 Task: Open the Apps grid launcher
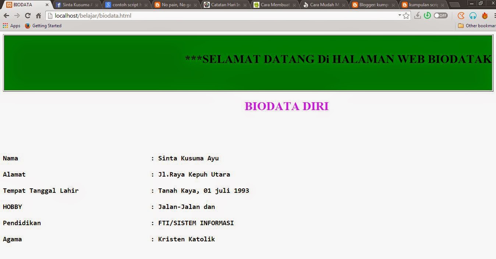point(5,26)
